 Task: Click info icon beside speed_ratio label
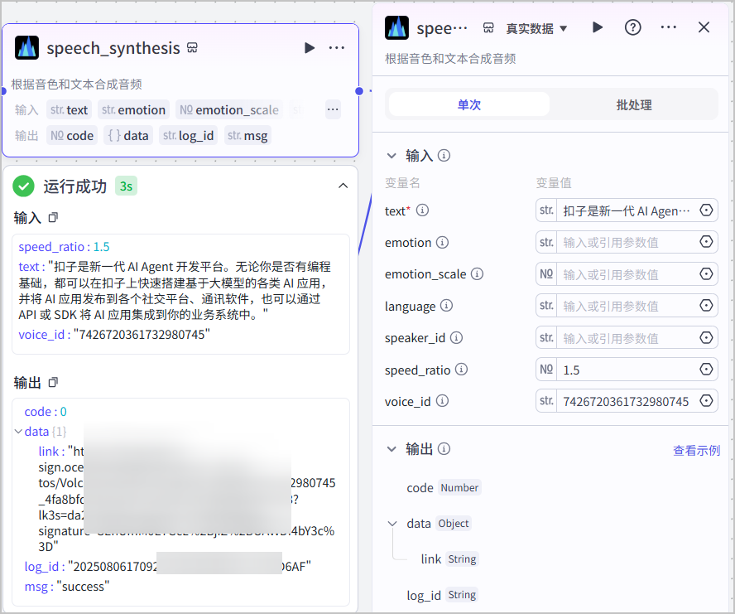(461, 370)
